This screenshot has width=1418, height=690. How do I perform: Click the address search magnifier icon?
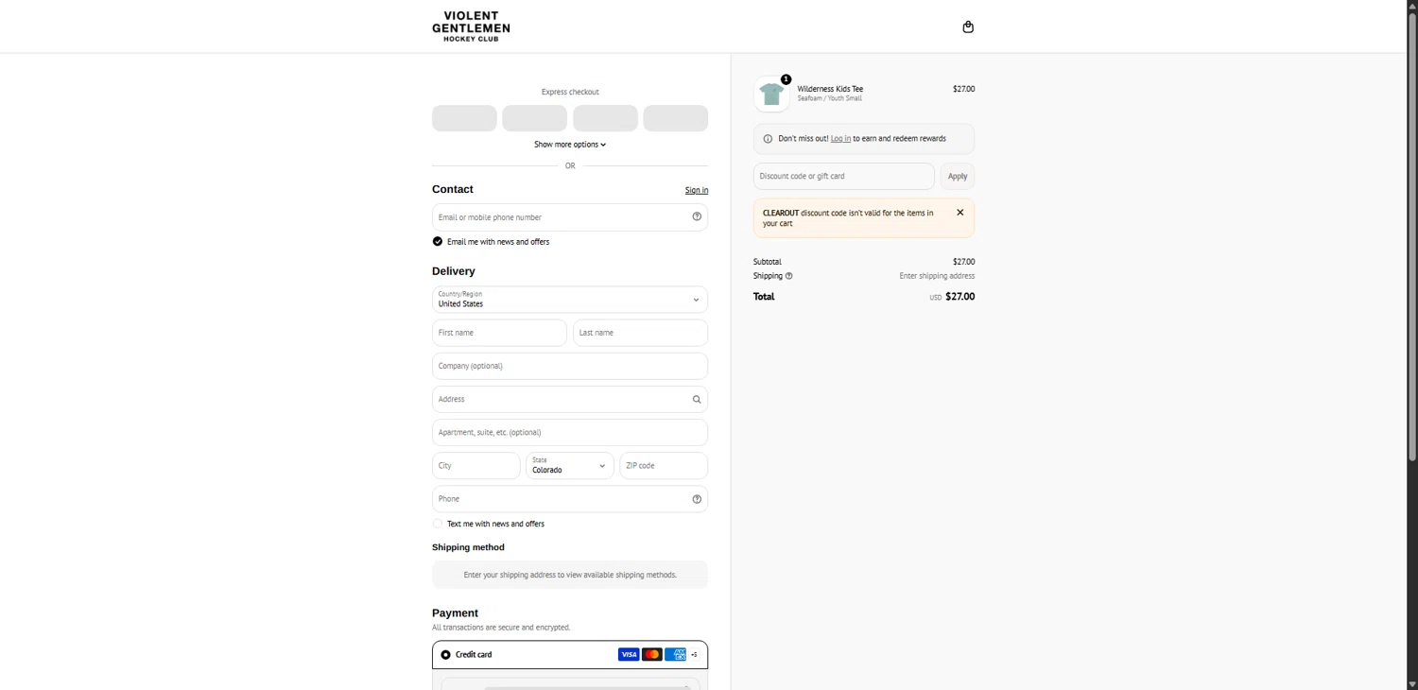coord(697,399)
